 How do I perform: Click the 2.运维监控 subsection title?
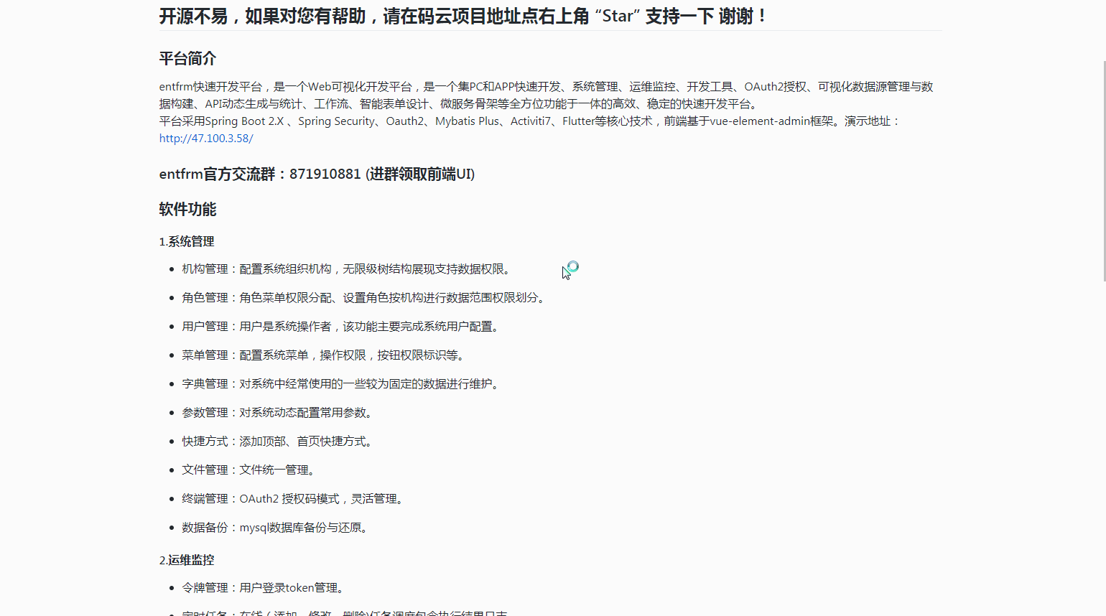(186, 560)
